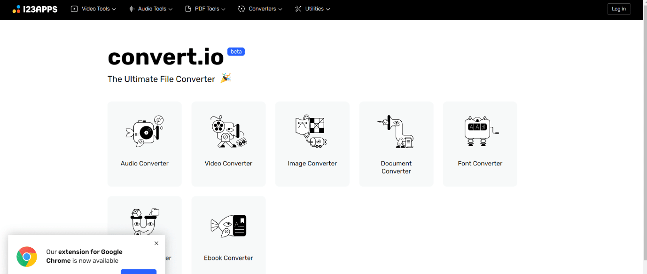This screenshot has height=274, width=647.
Task: Open the Converters menu
Action: [x=260, y=9]
